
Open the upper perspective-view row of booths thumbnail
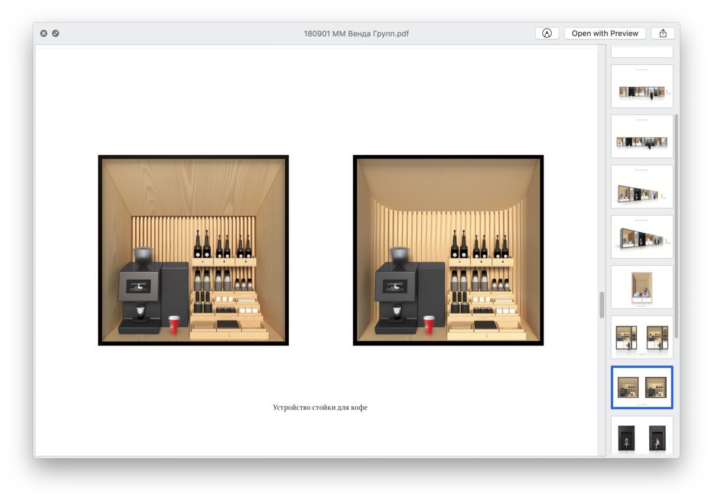(642, 187)
